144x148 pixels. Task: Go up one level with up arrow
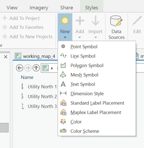[x=36, y=68]
